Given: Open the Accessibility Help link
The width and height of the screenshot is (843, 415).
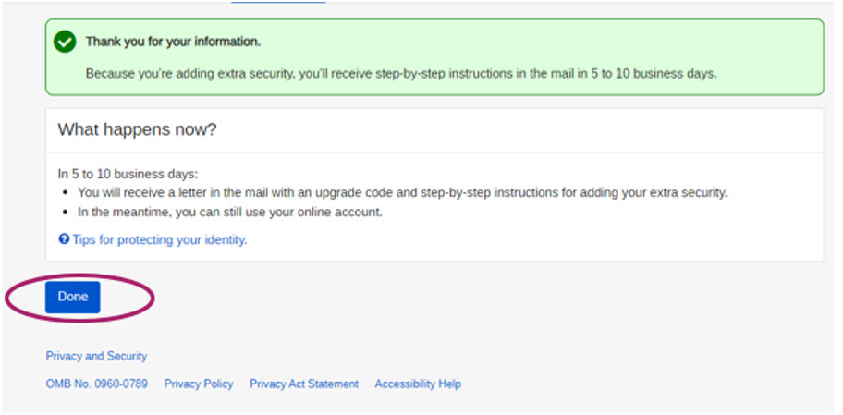Looking at the screenshot, I should click(418, 384).
